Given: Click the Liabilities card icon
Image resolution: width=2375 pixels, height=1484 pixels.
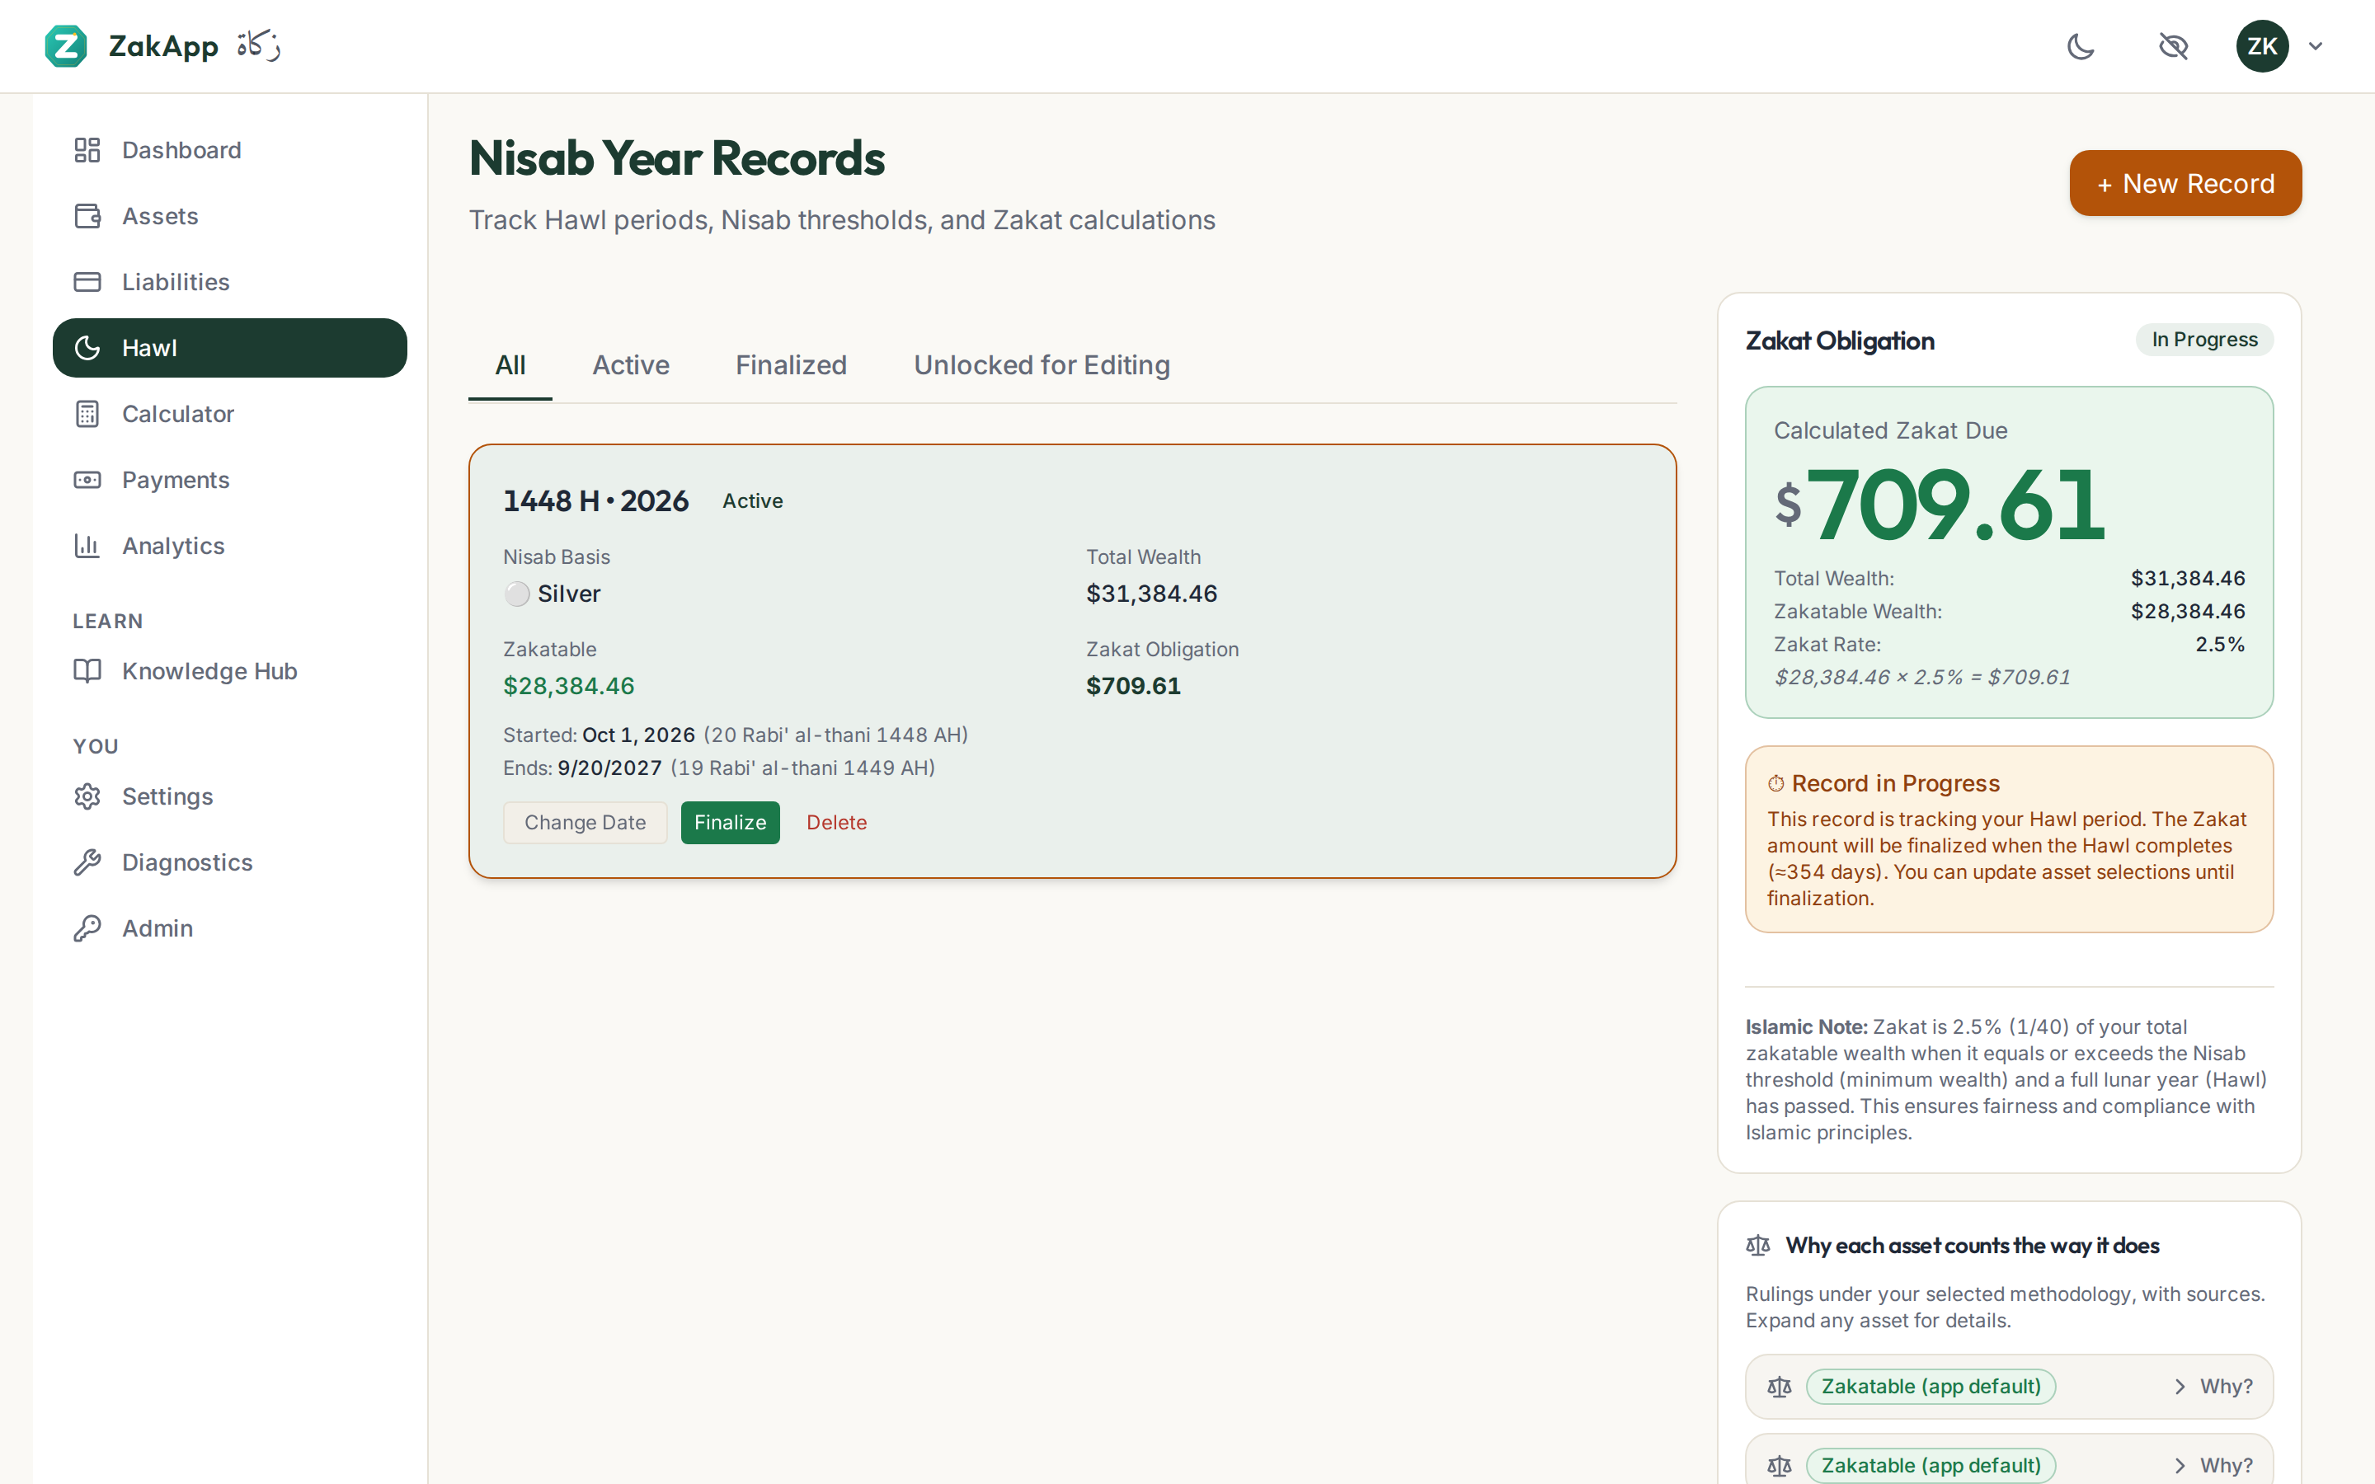Looking at the screenshot, I should [87, 282].
